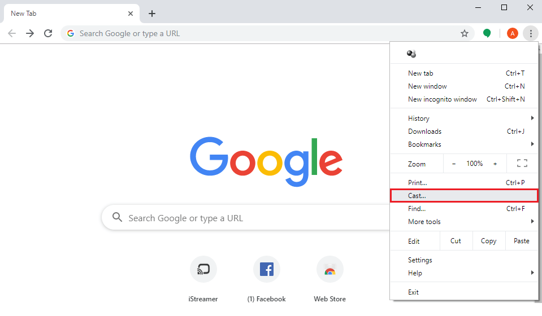
Task: Click the forward navigation arrow
Action: [30, 33]
